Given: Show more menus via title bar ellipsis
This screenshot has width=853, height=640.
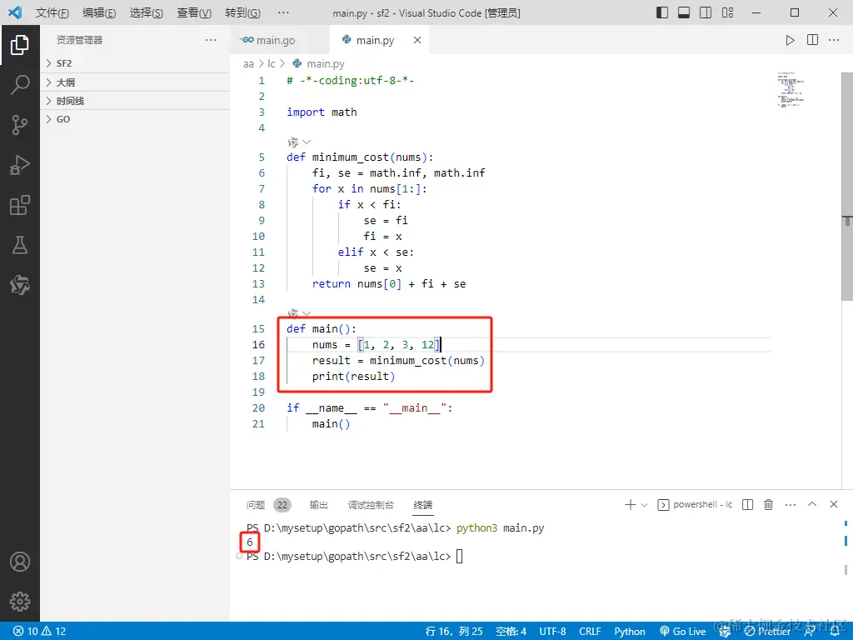Looking at the screenshot, I should click(x=283, y=12).
